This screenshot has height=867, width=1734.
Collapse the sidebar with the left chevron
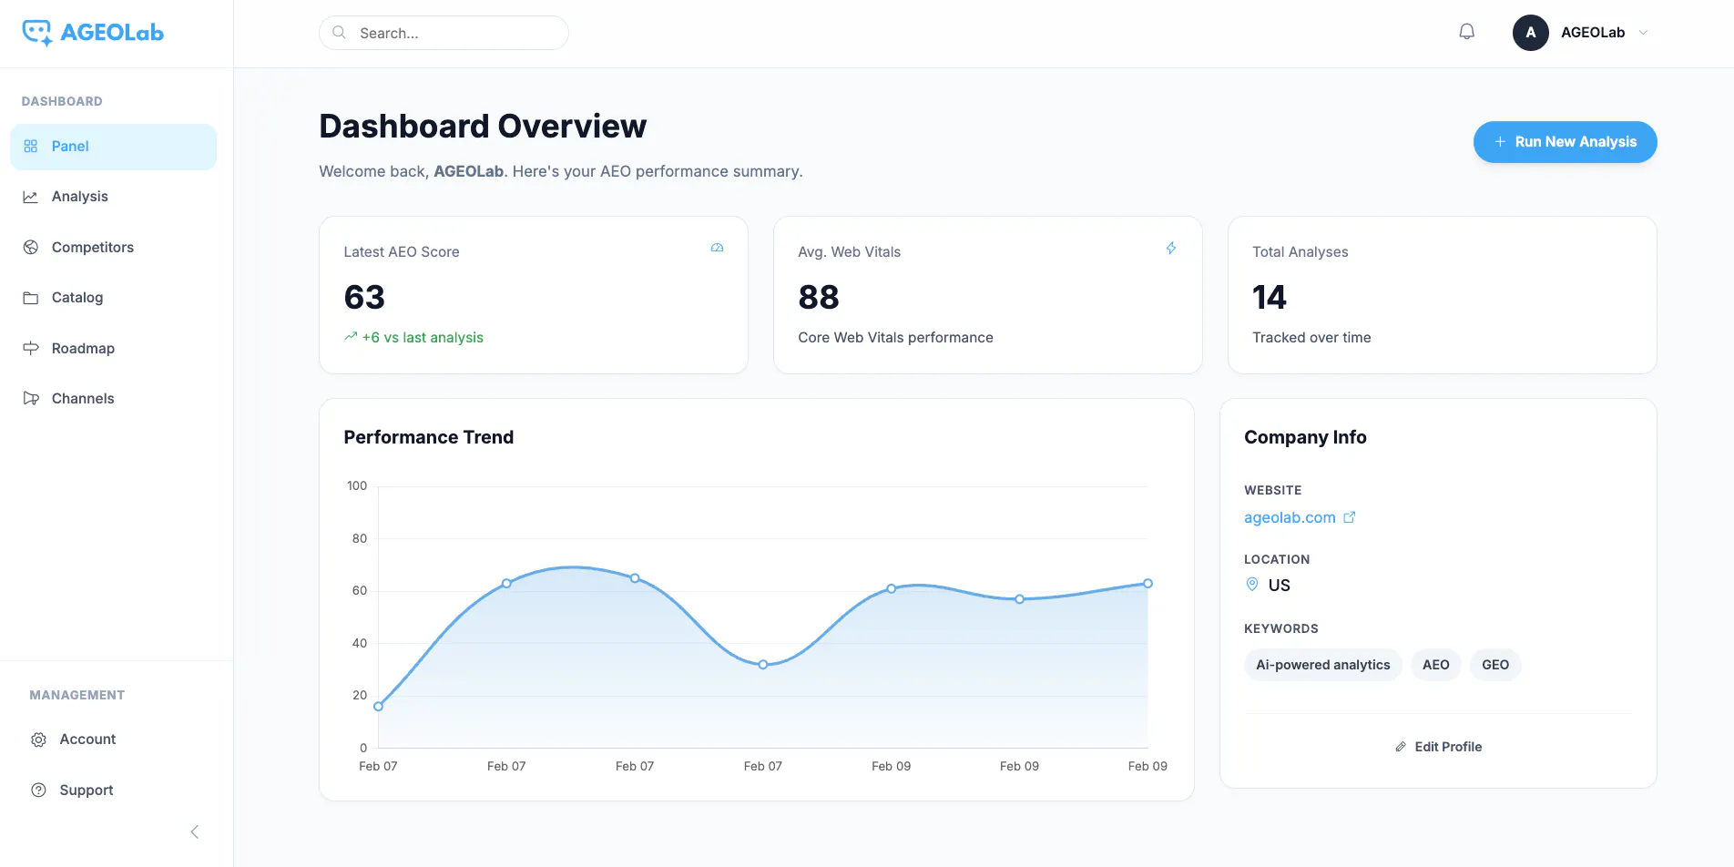click(194, 831)
